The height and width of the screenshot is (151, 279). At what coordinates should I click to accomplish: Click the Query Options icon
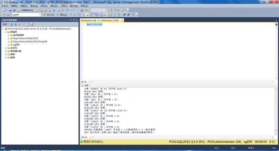tap(83, 15)
